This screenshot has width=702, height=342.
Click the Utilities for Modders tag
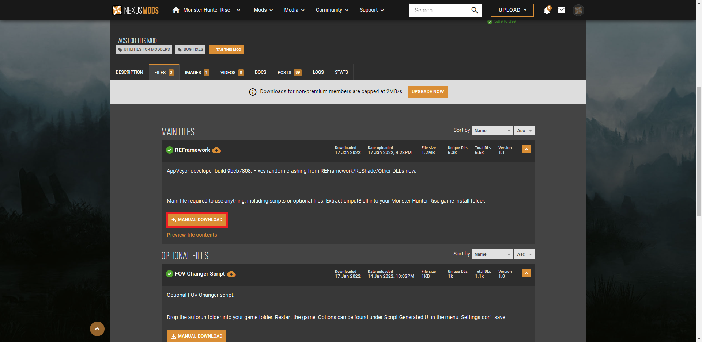[x=144, y=50]
